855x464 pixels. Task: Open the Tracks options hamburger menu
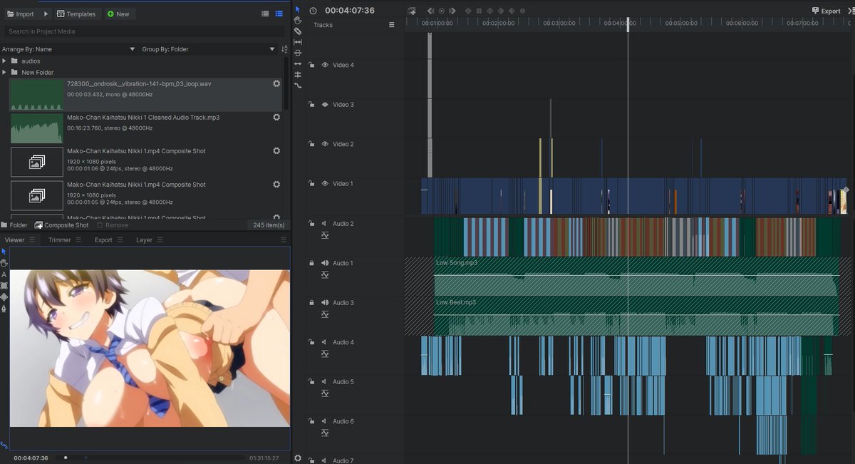(x=391, y=25)
